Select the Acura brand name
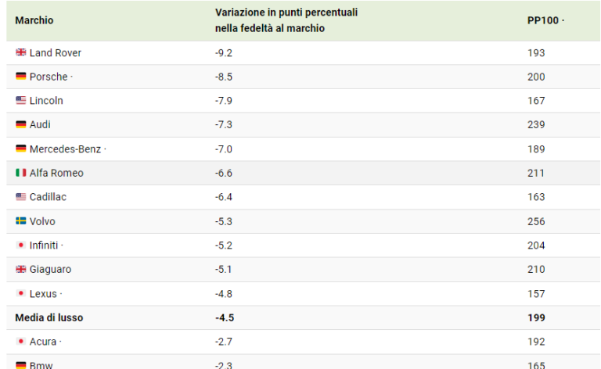The height and width of the screenshot is (369, 601). pos(43,342)
